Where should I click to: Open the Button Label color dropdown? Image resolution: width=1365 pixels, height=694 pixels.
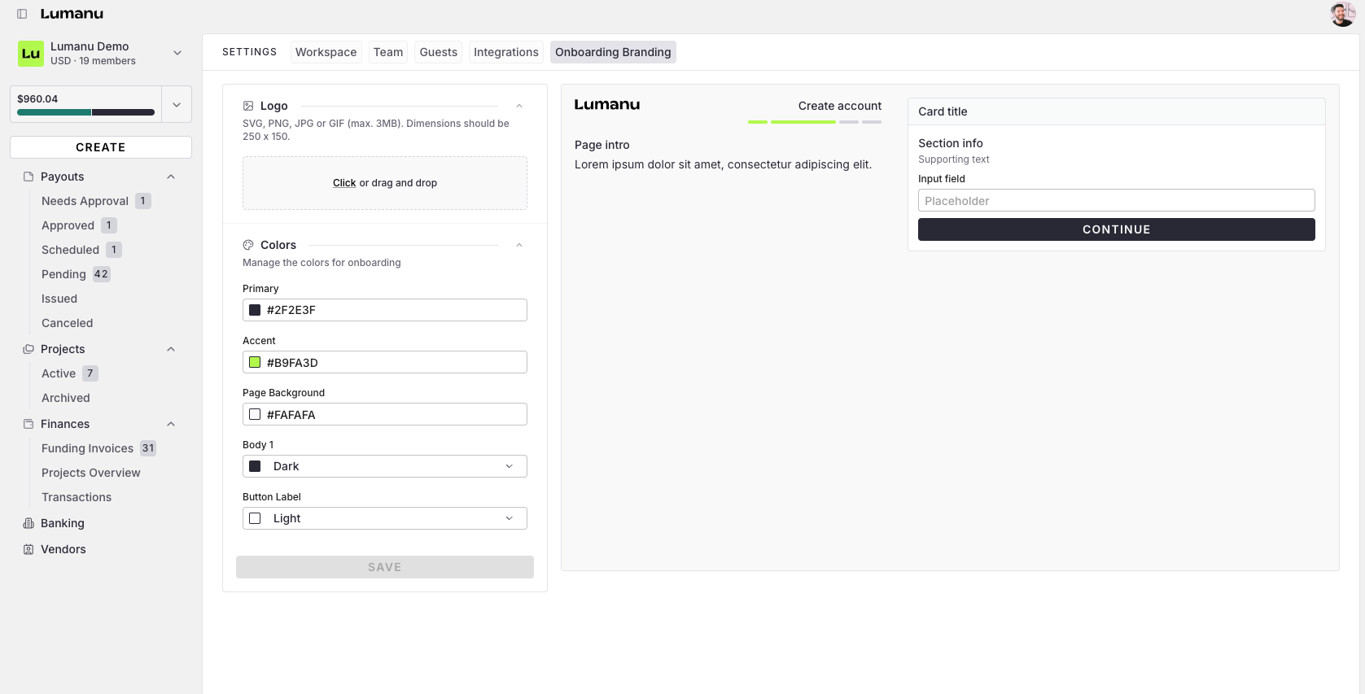pyautogui.click(x=385, y=518)
